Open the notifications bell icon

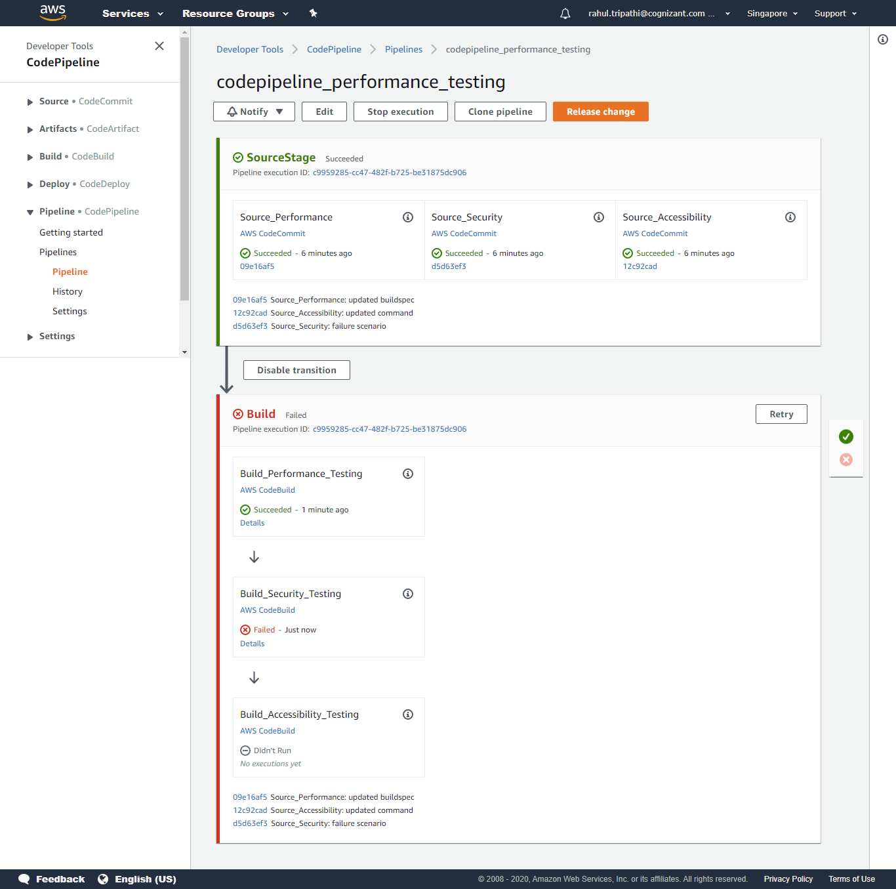[565, 13]
